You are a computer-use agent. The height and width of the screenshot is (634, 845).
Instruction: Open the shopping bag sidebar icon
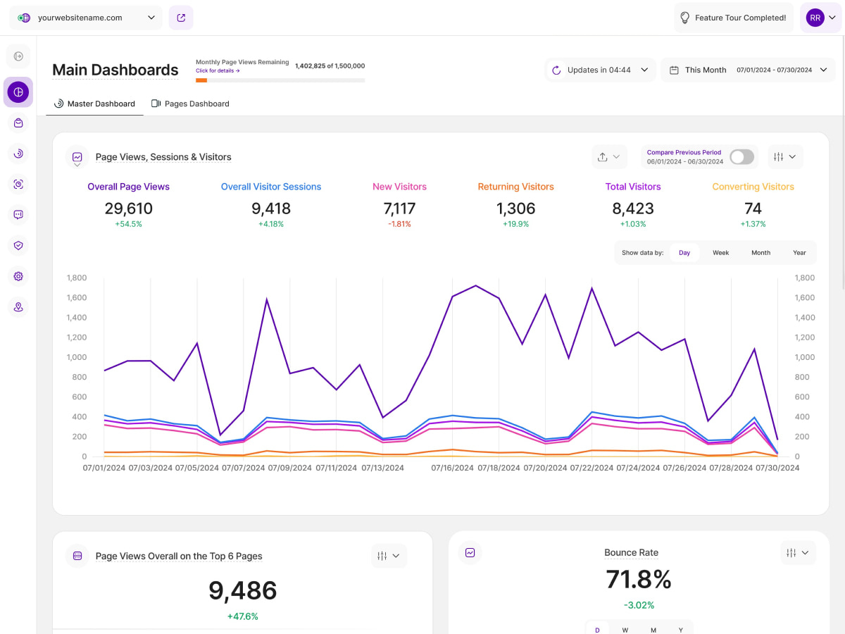tap(18, 123)
